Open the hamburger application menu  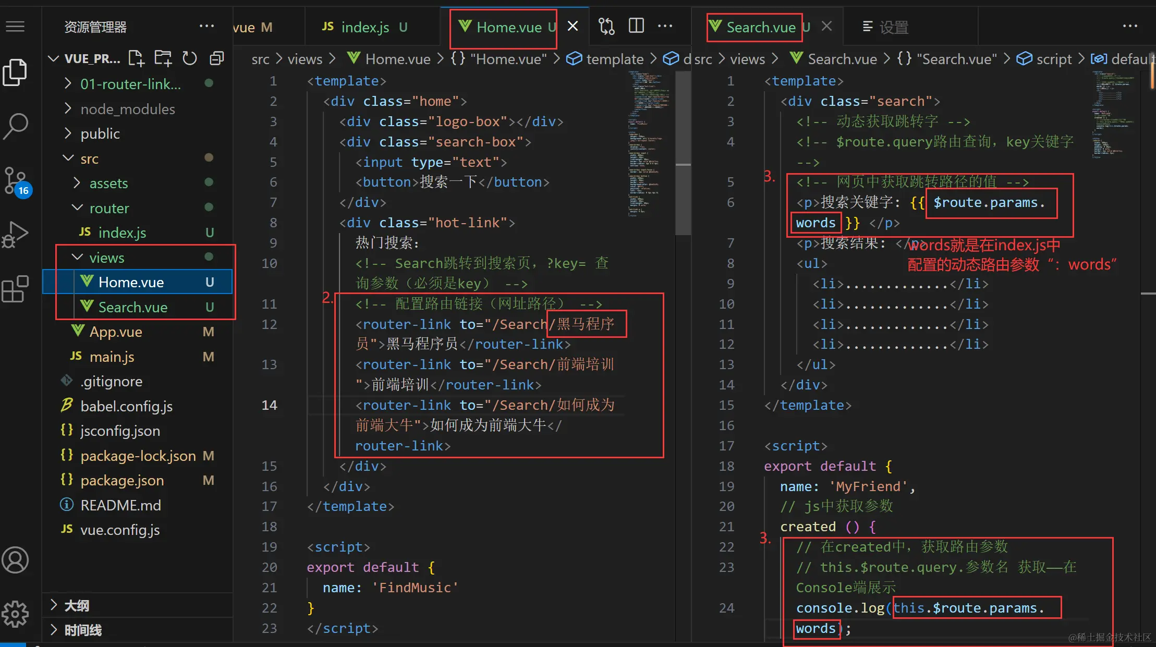15,26
